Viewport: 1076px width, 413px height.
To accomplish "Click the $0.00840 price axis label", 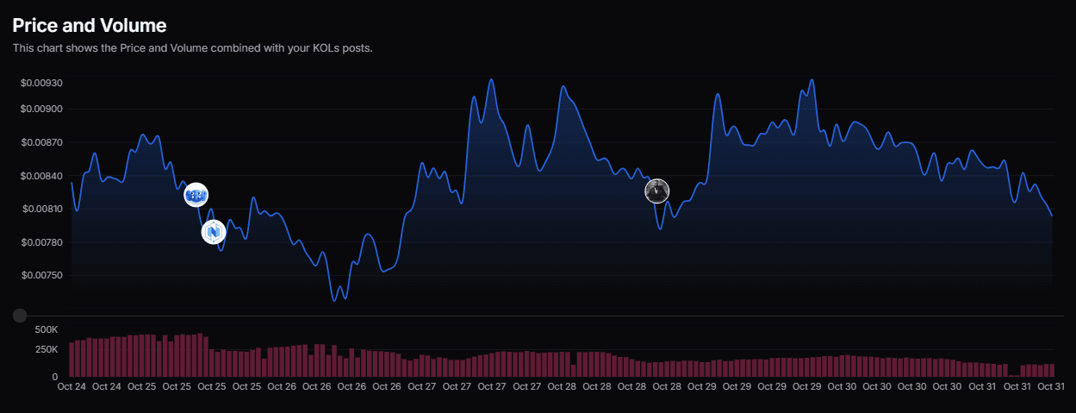I will 42,176.
